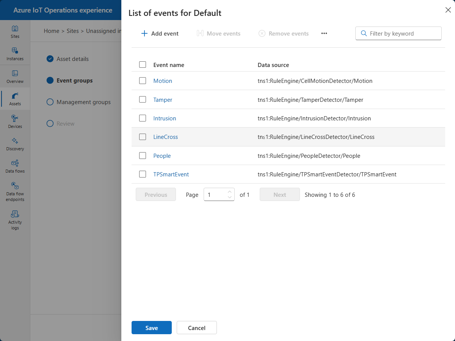Open Data flow endpoints icon
The width and height of the screenshot is (455, 341).
15,191
